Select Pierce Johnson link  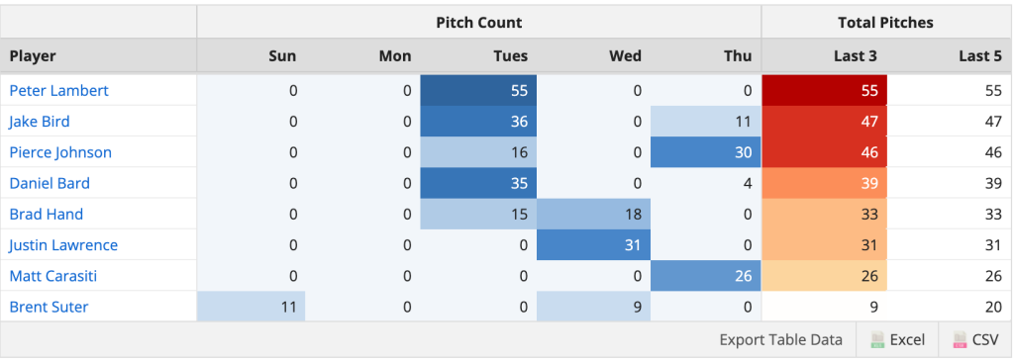pos(60,152)
